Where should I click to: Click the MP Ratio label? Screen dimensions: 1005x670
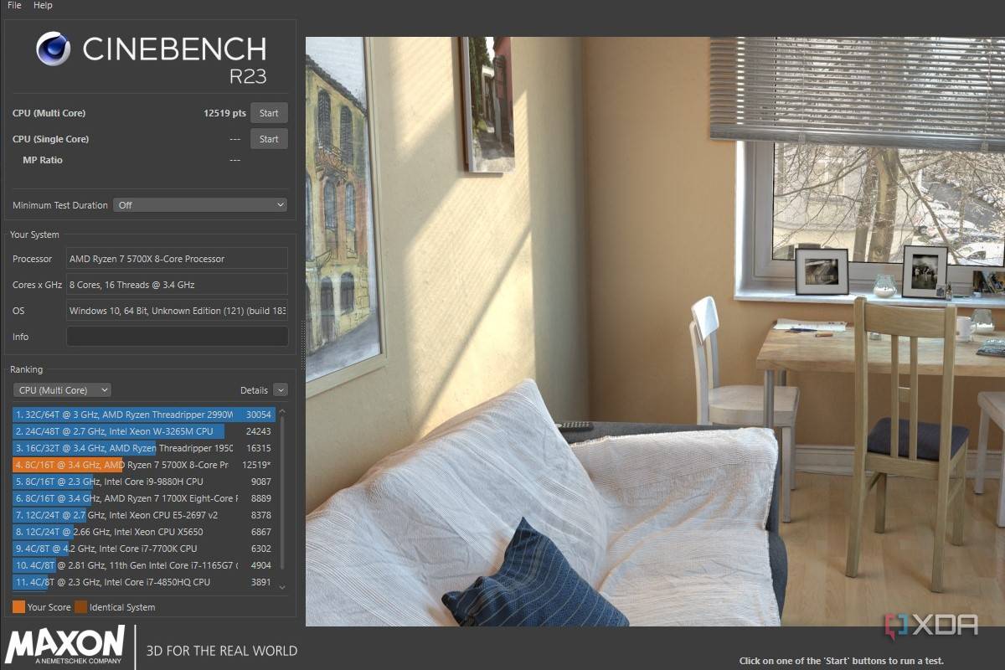(43, 160)
